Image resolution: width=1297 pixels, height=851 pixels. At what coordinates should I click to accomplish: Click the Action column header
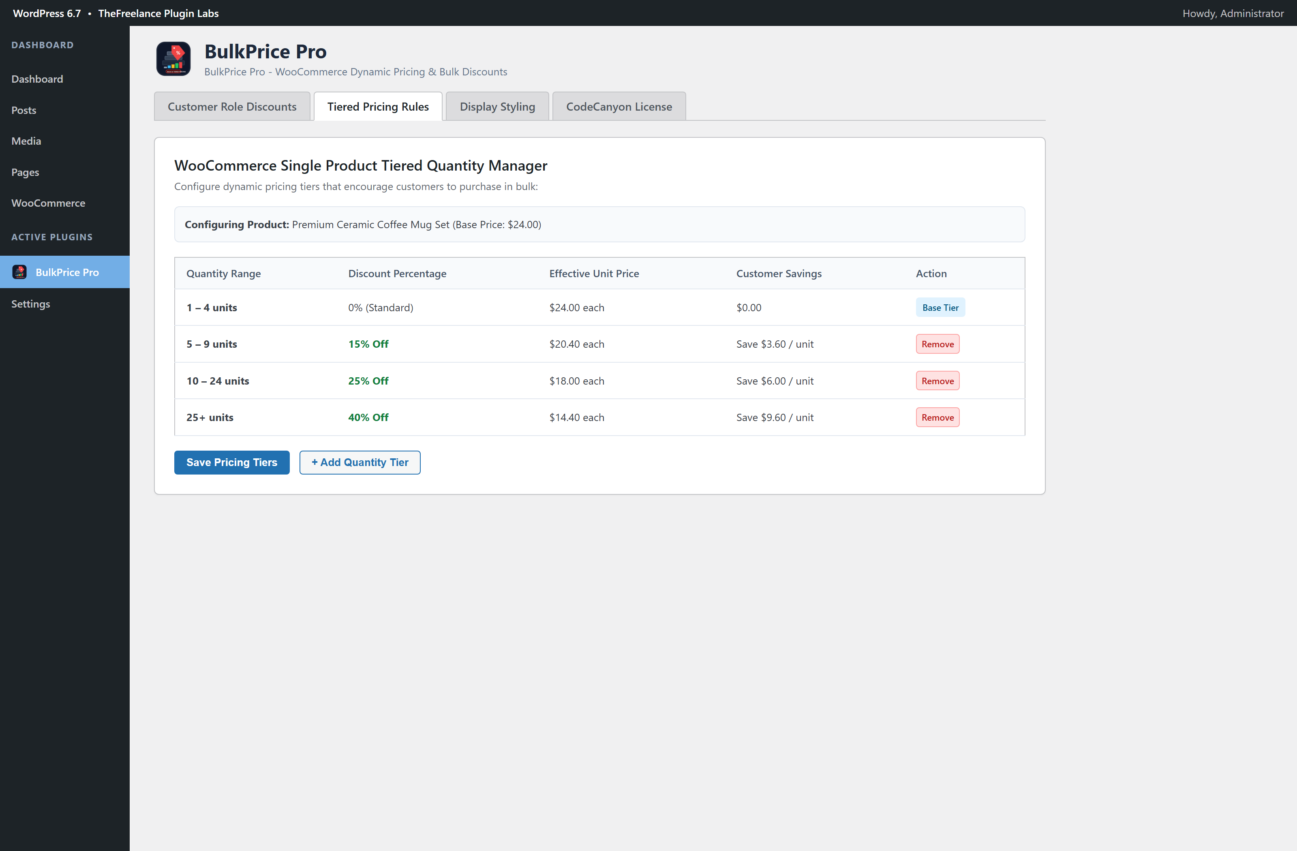click(x=931, y=274)
